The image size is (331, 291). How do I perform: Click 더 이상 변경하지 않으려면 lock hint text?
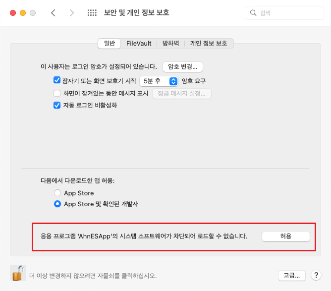93,276
